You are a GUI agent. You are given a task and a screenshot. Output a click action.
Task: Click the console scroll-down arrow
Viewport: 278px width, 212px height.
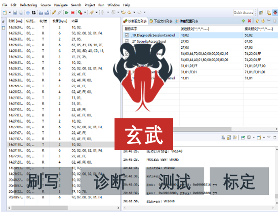click(x=276, y=203)
